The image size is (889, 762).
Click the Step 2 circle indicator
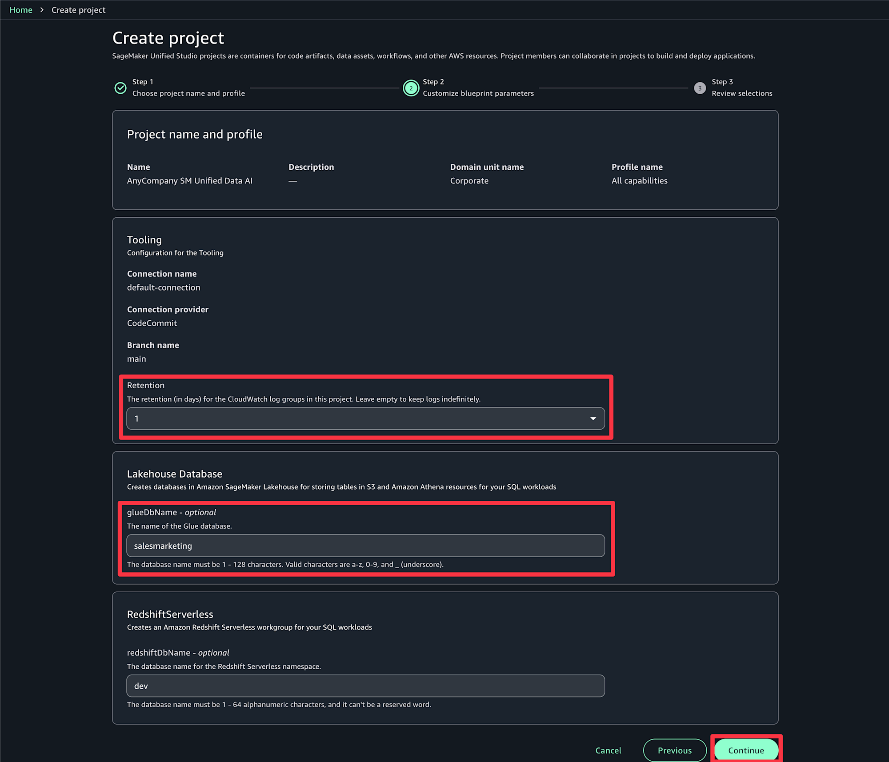411,88
